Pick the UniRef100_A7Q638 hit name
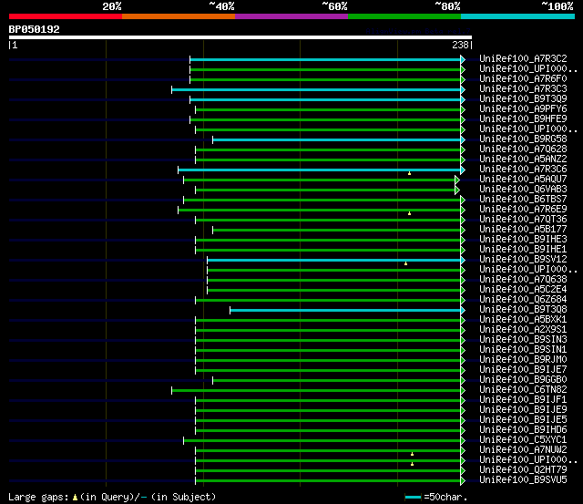Screen dimensions: 583x504 (523, 280)
